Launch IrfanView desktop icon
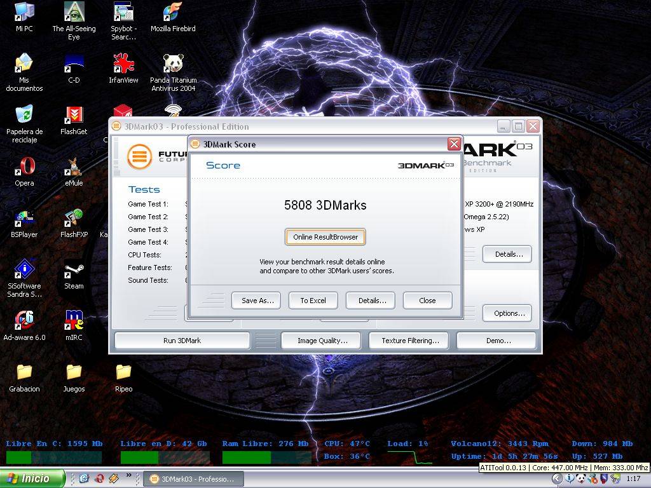Image resolution: width=651 pixels, height=488 pixels. point(123,68)
